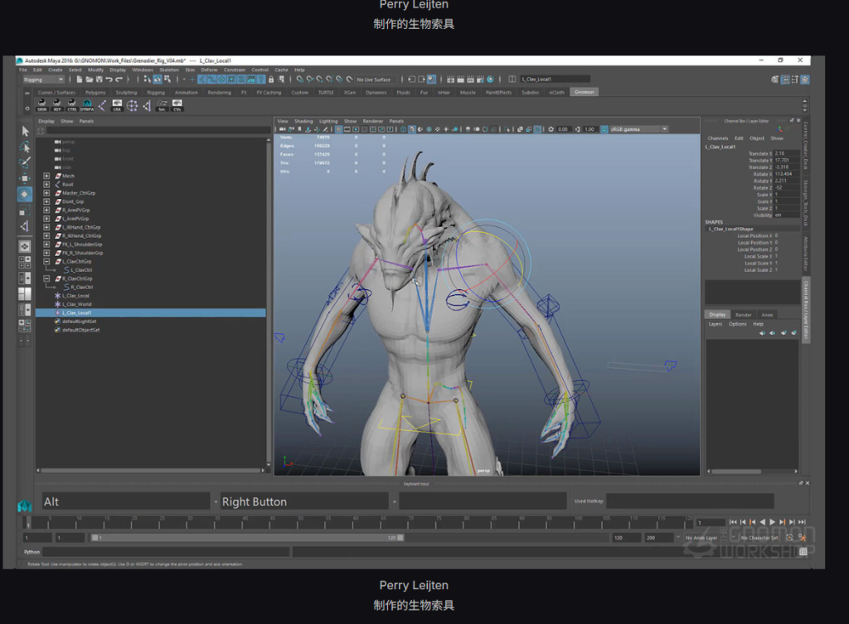Choose the Paint Selection tool

pos(25,162)
